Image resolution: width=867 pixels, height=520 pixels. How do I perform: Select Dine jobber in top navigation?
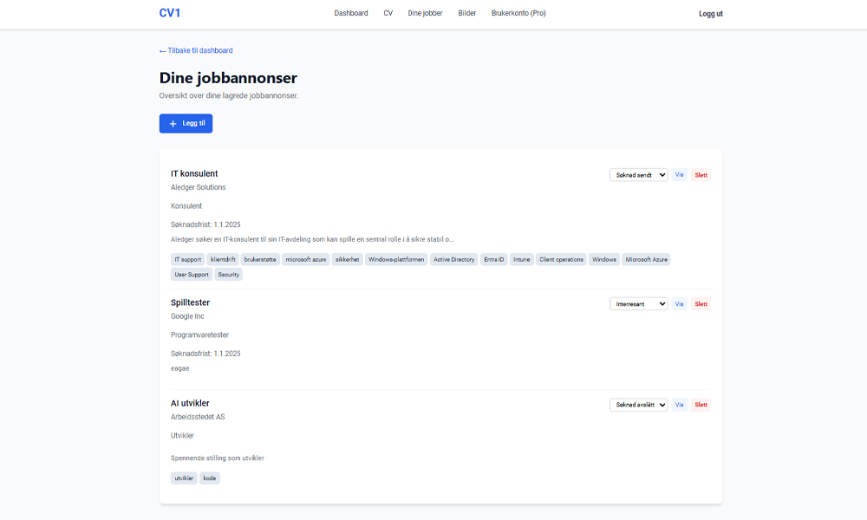[x=426, y=14]
